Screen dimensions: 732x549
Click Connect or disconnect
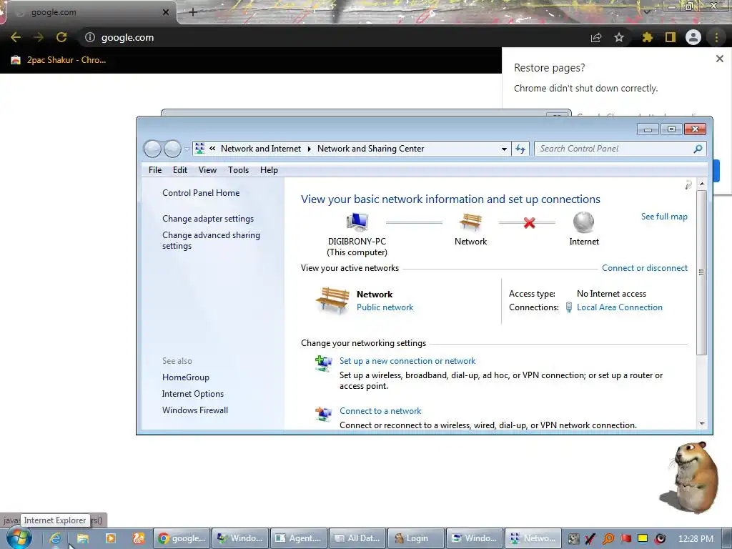coord(644,268)
